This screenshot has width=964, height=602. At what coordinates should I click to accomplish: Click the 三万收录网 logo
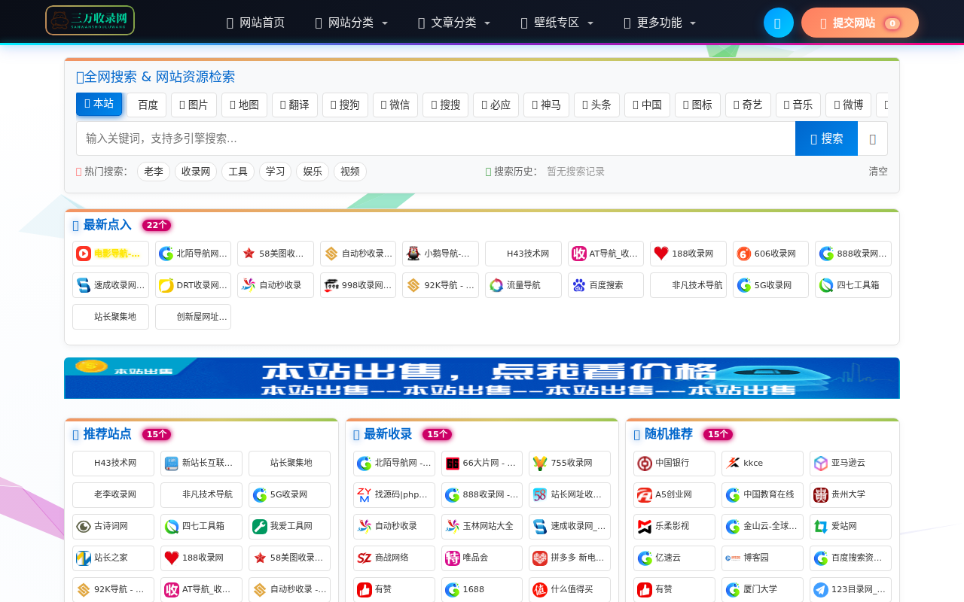90,20
